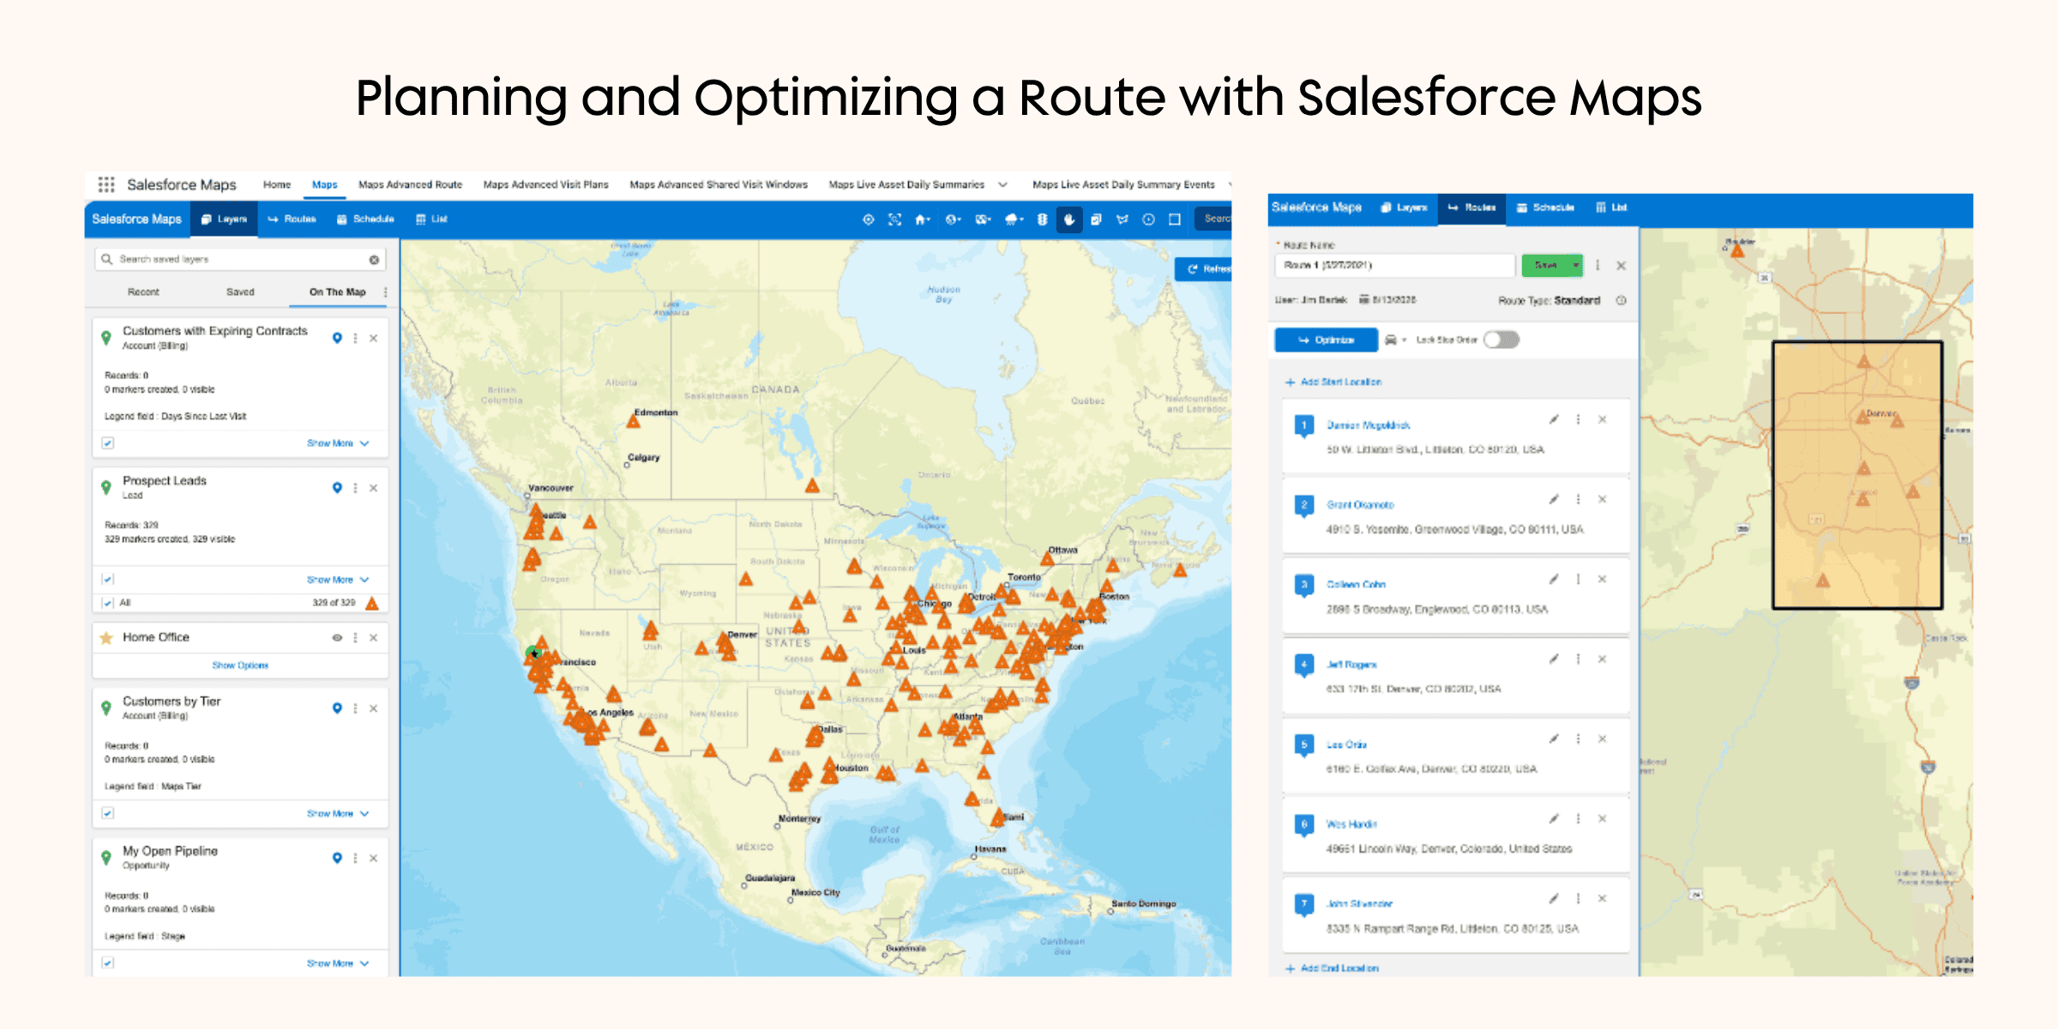Click the blue pin on Customers with Expiring Contracts
This screenshot has width=2058, height=1029.
coord(337,338)
